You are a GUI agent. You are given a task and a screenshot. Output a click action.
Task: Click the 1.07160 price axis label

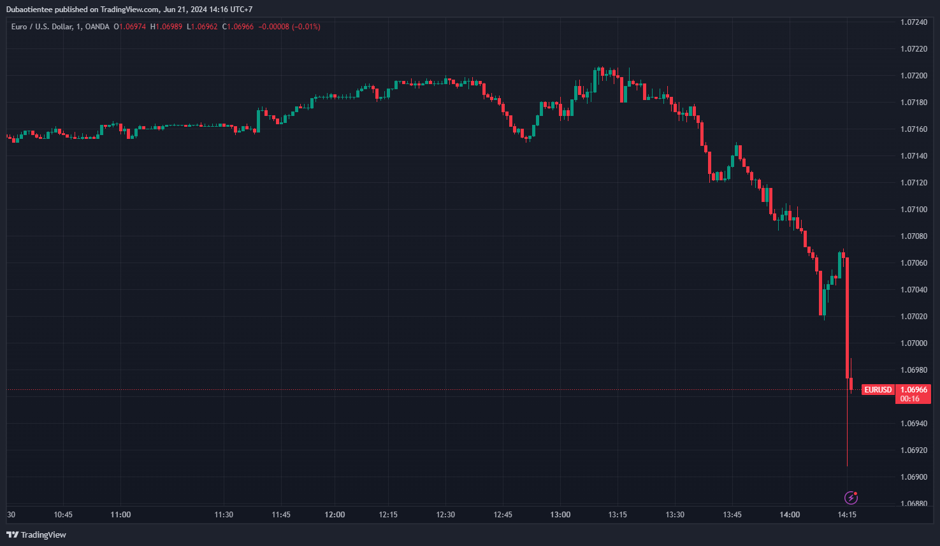pos(913,129)
